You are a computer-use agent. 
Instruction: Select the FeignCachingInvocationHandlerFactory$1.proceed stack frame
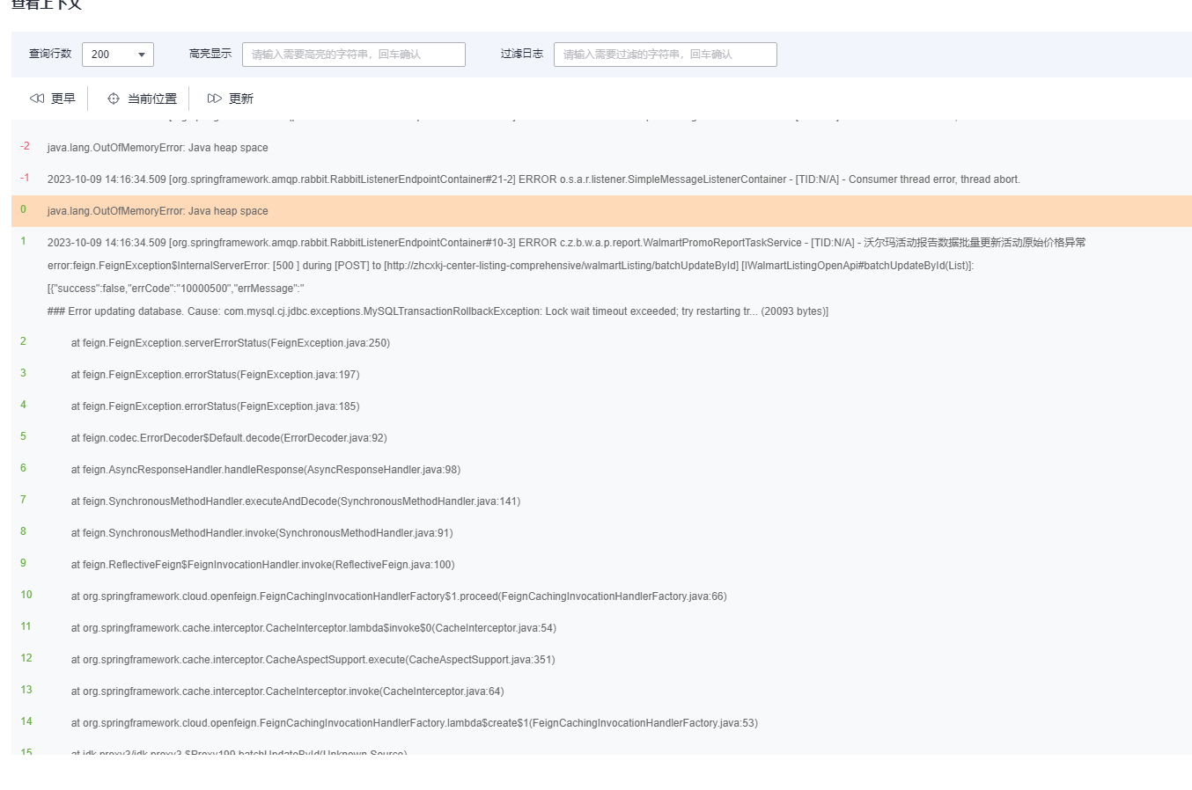tap(399, 596)
